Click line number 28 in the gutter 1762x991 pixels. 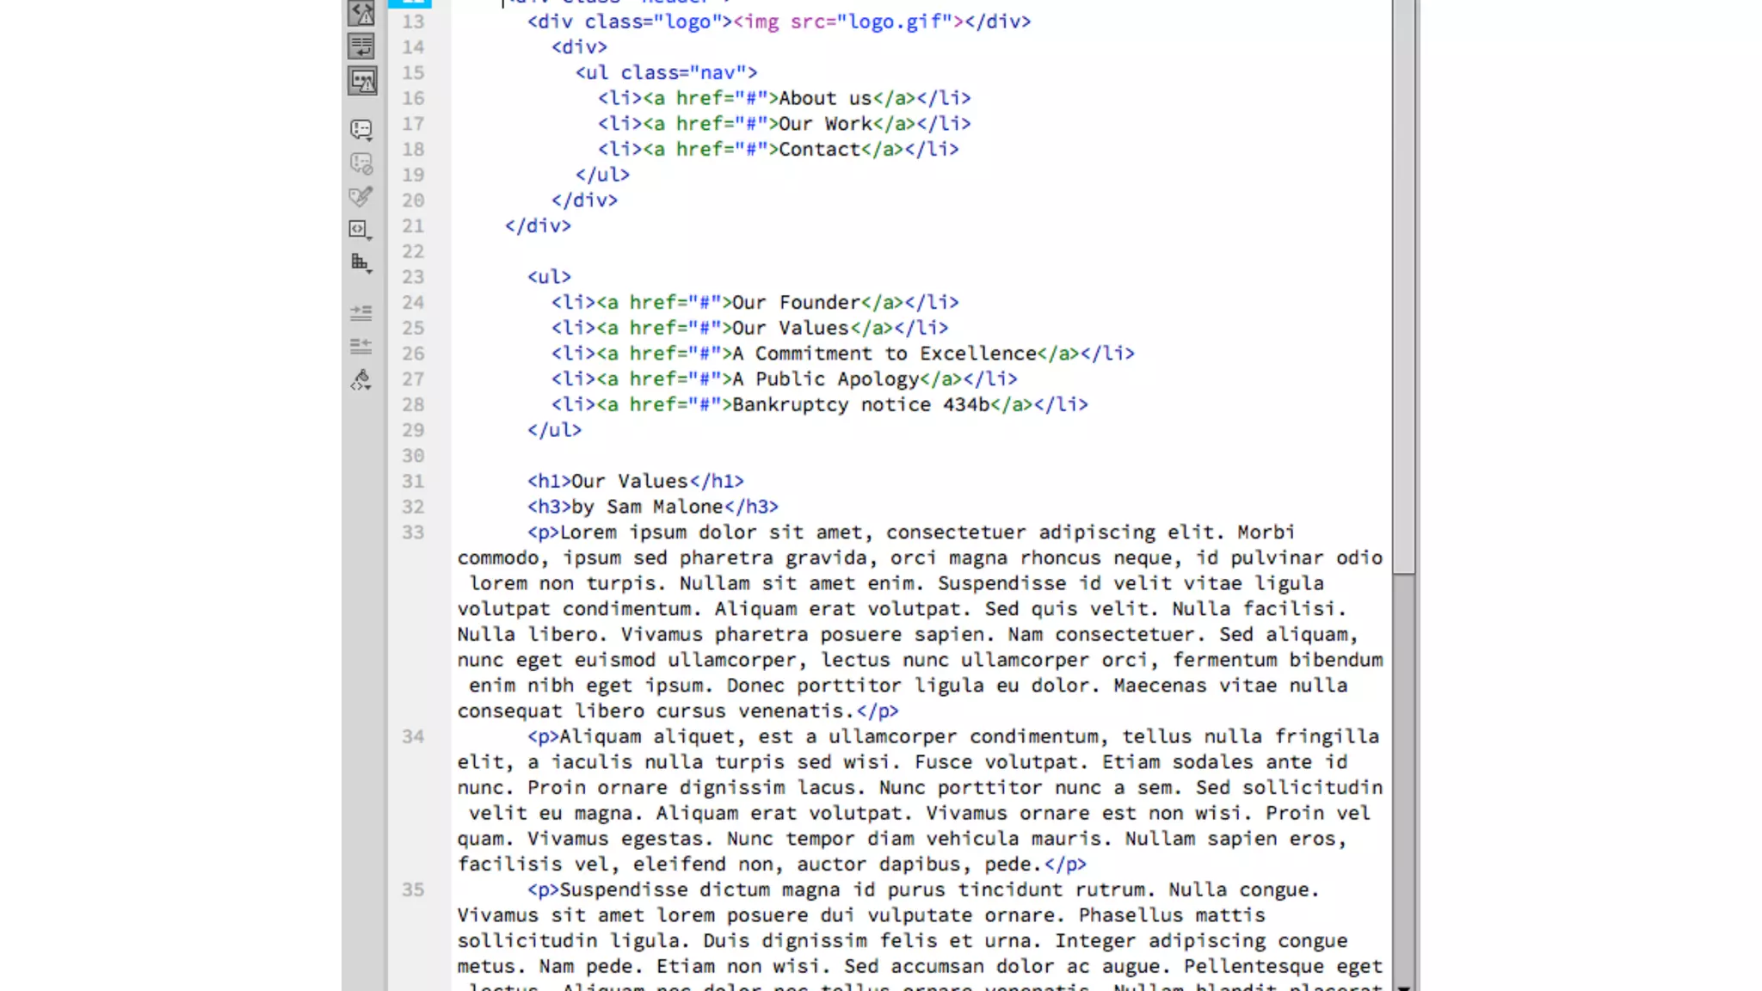[x=413, y=404]
